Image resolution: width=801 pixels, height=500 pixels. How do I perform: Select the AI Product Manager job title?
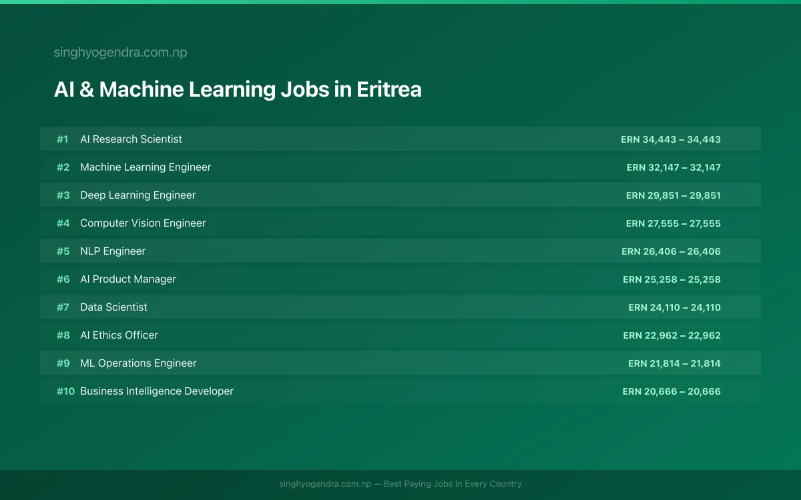click(128, 279)
